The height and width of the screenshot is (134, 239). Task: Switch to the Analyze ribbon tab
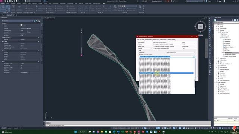click(x=24, y=3)
